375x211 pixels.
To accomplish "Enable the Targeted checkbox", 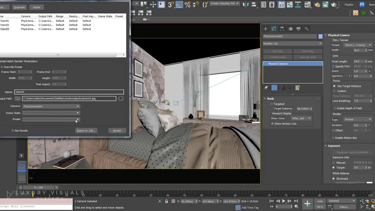I will pyautogui.click(x=272, y=104).
